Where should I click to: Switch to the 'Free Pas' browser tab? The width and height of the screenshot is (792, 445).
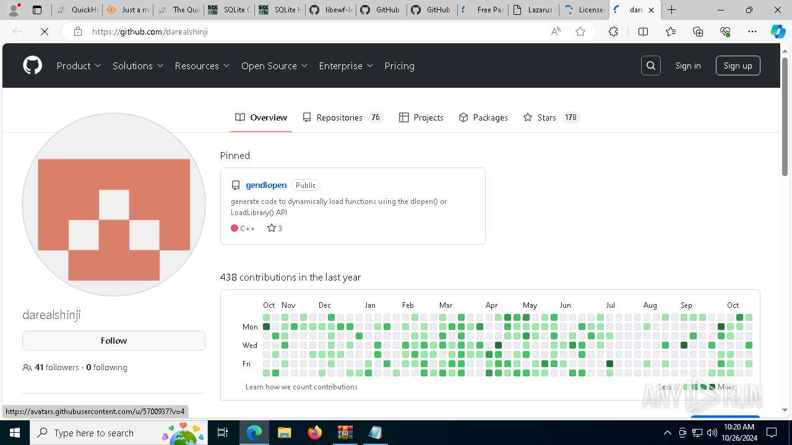coord(483,10)
